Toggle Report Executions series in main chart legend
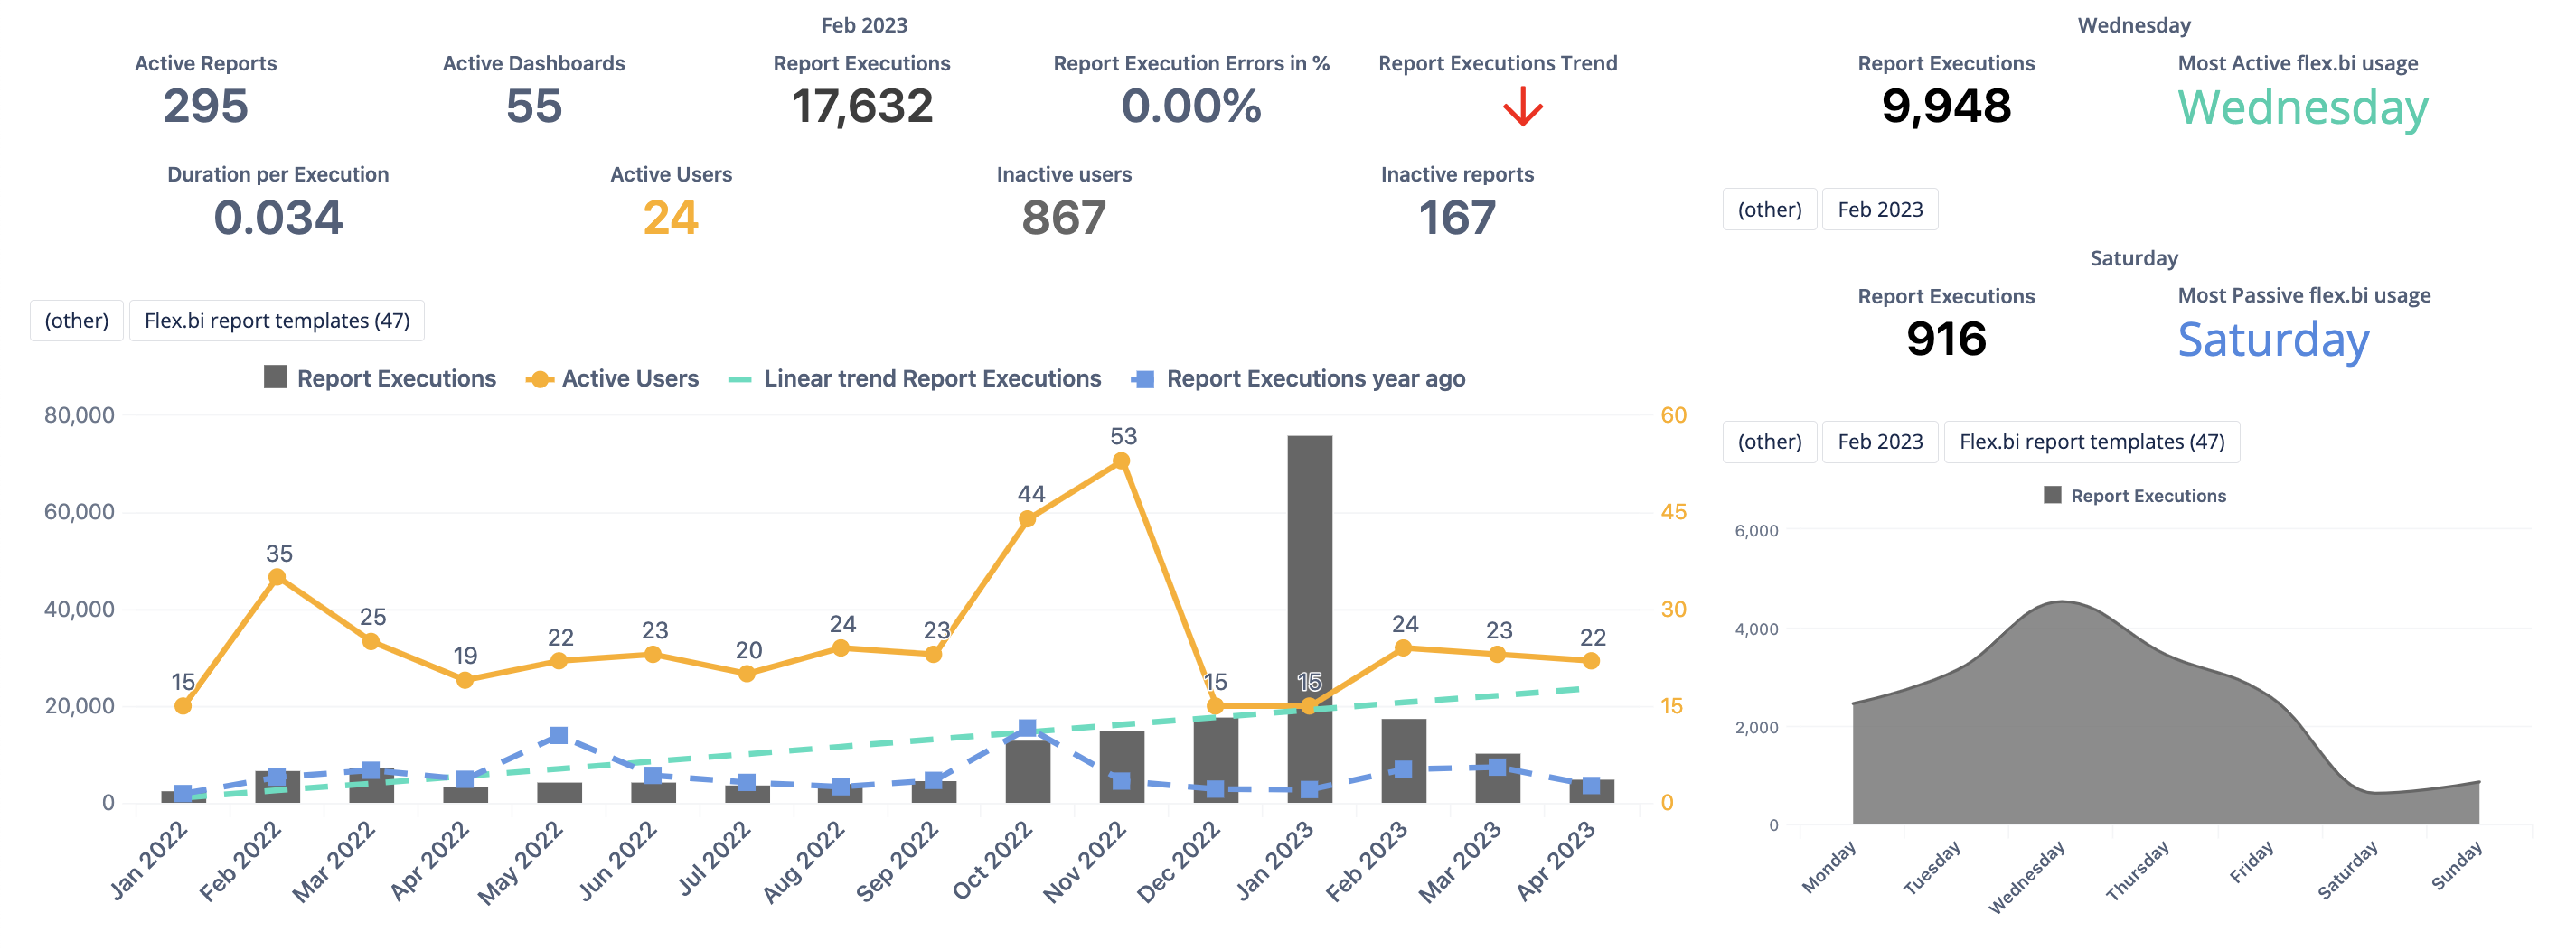This screenshot has height=950, width=2576. 380,378
